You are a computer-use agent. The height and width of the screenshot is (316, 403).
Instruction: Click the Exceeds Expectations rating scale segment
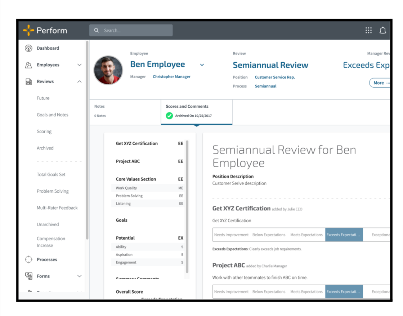[344, 235]
